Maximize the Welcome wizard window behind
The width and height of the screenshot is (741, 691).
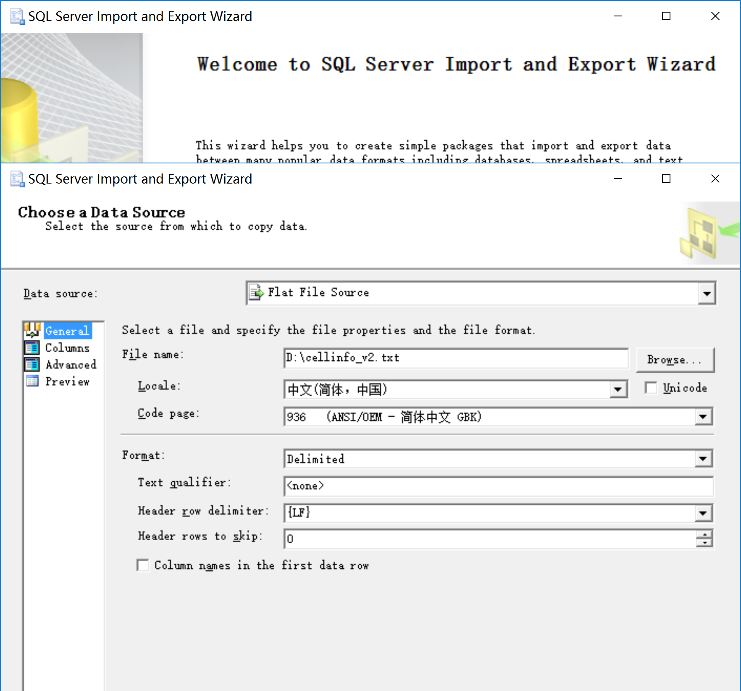coord(666,16)
